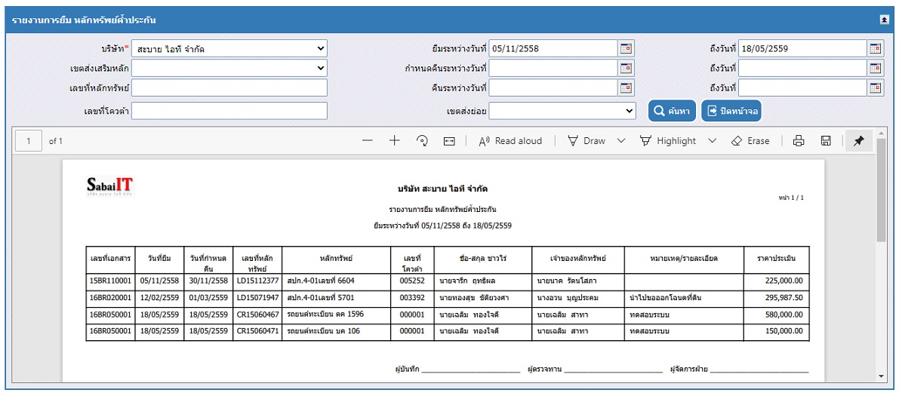Activate the Draw pen tool

tap(586, 141)
